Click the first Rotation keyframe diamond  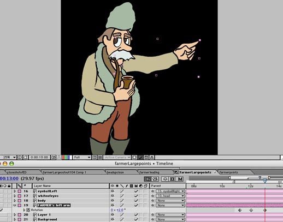[240, 210]
